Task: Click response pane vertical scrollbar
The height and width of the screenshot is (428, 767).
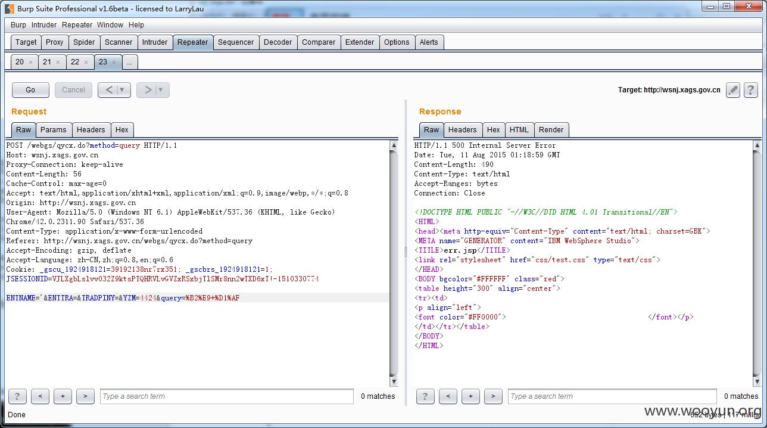Action: (x=757, y=263)
